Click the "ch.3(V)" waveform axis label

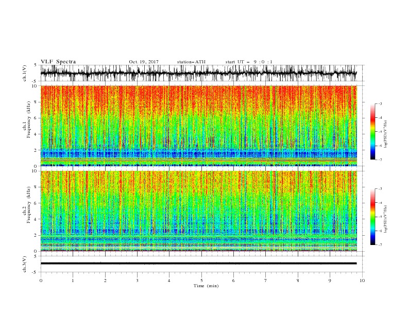point(25,264)
